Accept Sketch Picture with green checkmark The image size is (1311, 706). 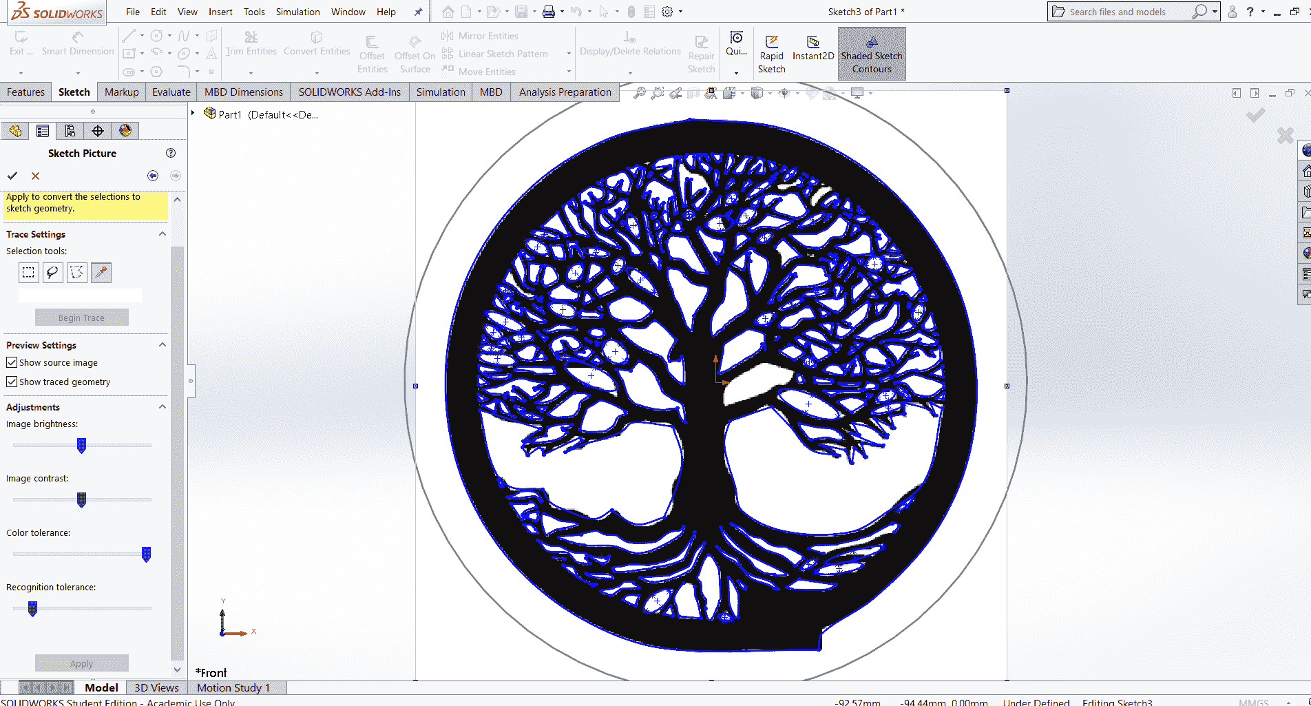pyautogui.click(x=12, y=176)
